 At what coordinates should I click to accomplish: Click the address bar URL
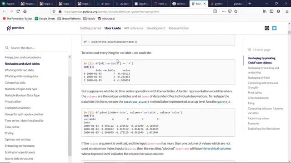pos(111,11)
